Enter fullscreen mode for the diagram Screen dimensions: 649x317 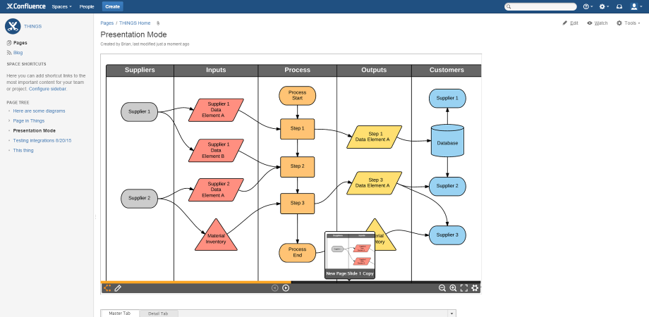tap(464, 287)
